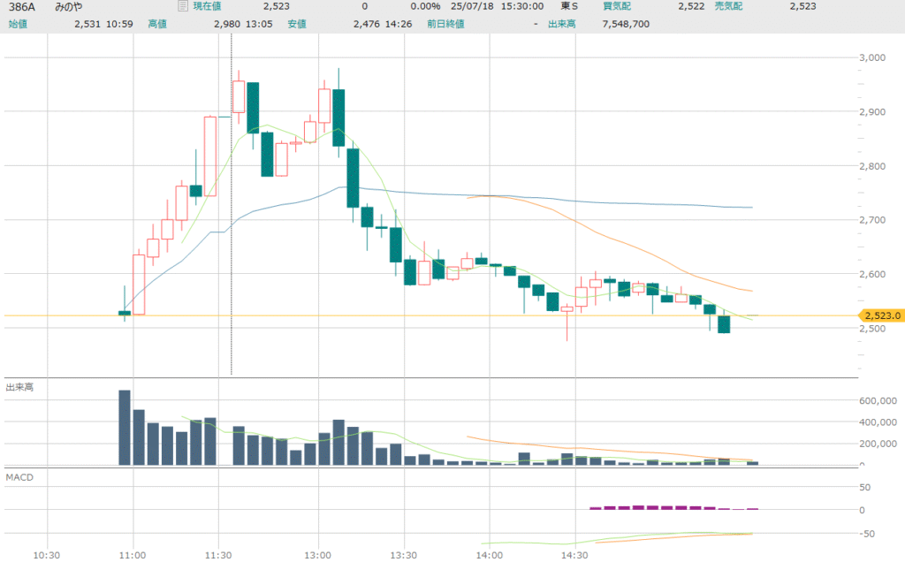Click the 600,000 volume axis label

tap(878, 400)
